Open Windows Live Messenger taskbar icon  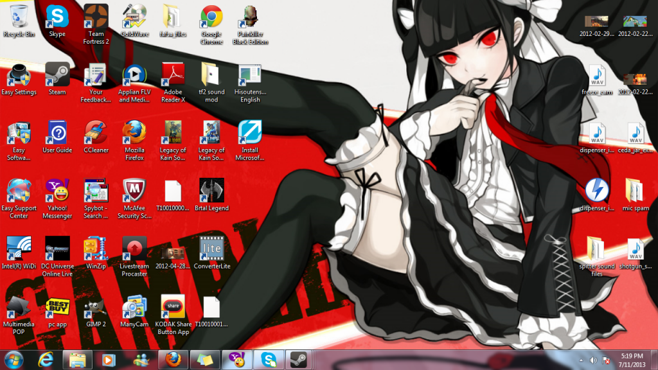coord(141,360)
